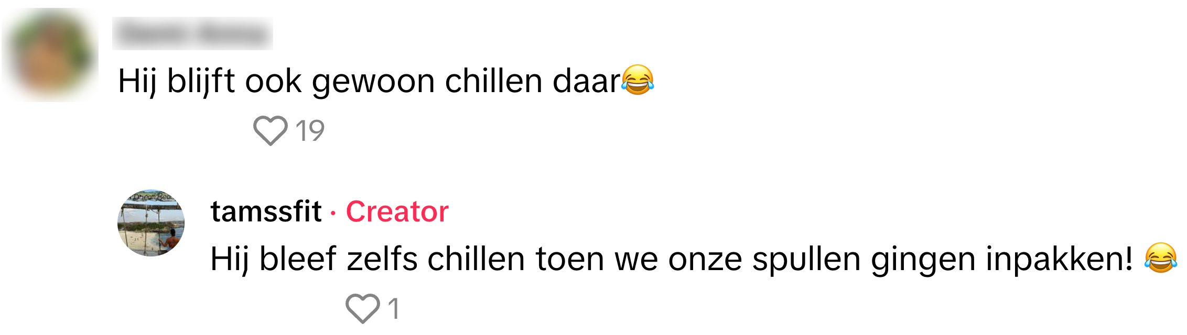Screen dimensions: 1187x335
Task: Click the word 'inpakken!' in the reply
Action: click(x=1059, y=259)
